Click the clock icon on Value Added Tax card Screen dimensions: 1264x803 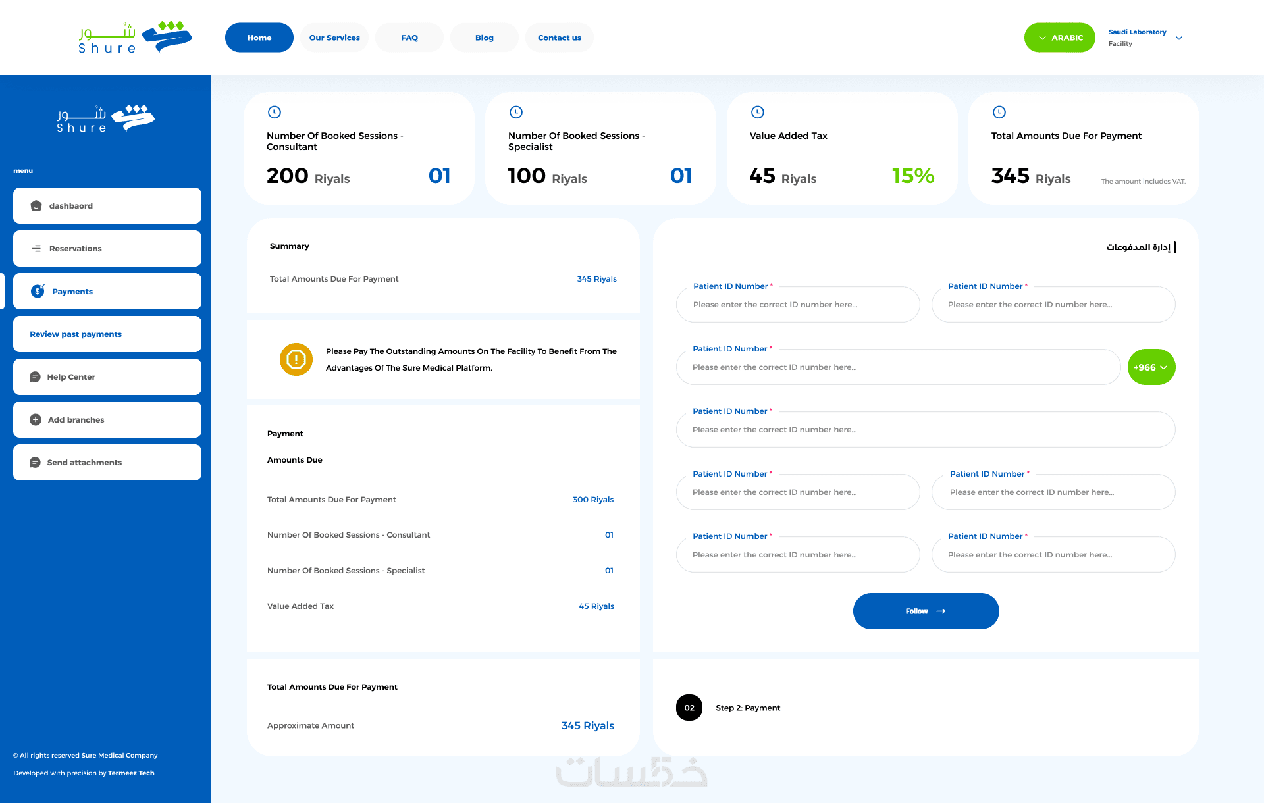tap(758, 112)
